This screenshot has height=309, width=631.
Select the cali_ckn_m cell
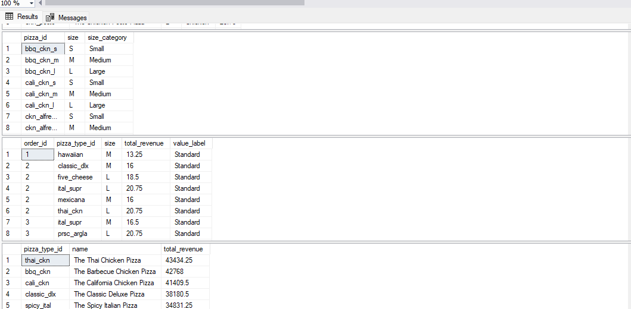43,94
